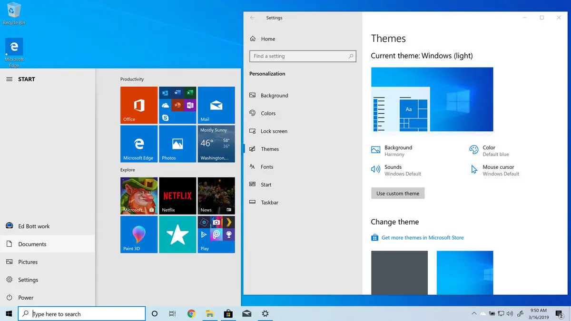Change Mouse cursor Windows Default setting
The height and width of the screenshot is (321, 571).
coord(494,170)
